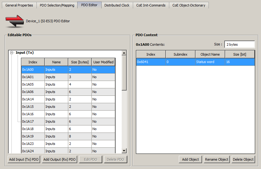The width and height of the screenshot is (261, 169).
Task: Select the 0x1A18 PDO row
Action: [x=68, y=129]
